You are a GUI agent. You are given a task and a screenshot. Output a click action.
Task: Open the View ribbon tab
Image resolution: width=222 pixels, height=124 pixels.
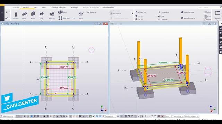(44, 7)
